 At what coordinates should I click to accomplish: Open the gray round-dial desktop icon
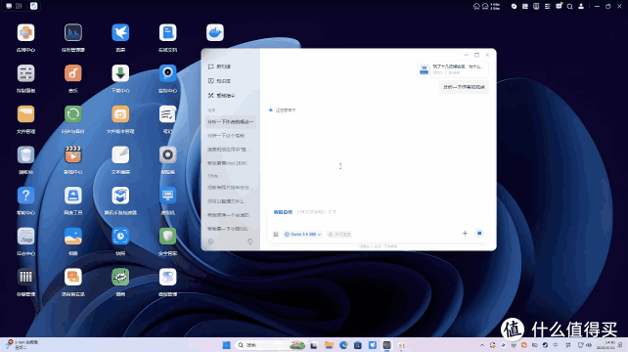(167, 154)
